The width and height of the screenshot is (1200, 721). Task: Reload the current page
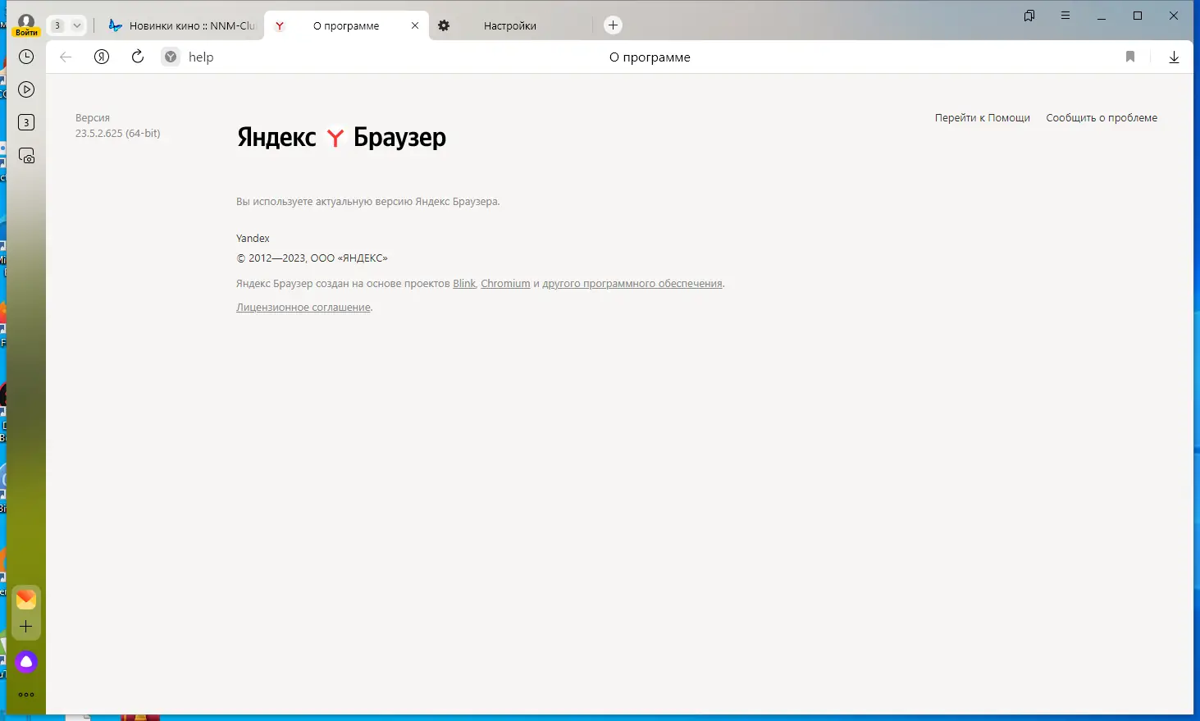click(137, 57)
